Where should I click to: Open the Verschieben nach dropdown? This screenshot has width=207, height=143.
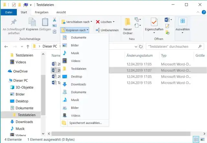(77, 22)
